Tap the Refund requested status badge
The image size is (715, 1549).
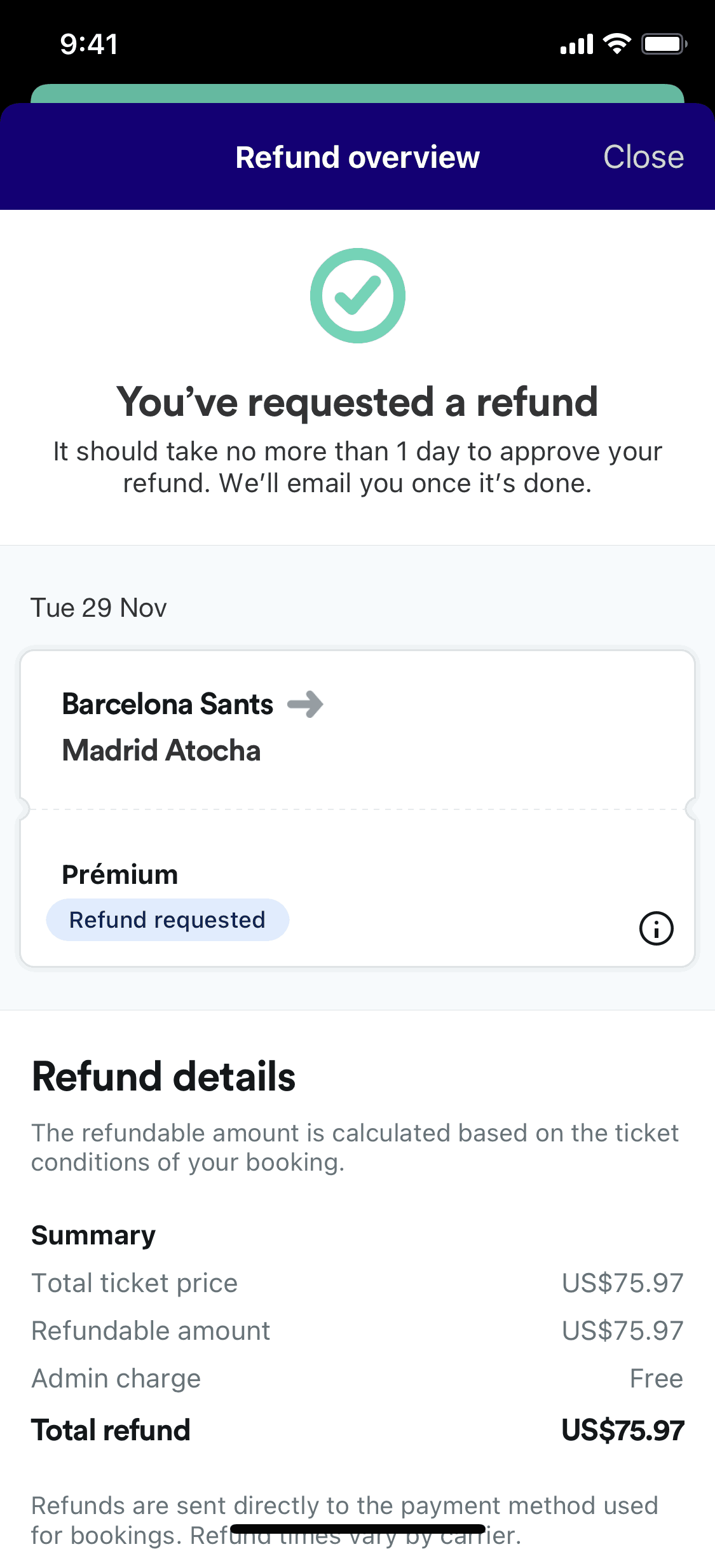tap(167, 920)
